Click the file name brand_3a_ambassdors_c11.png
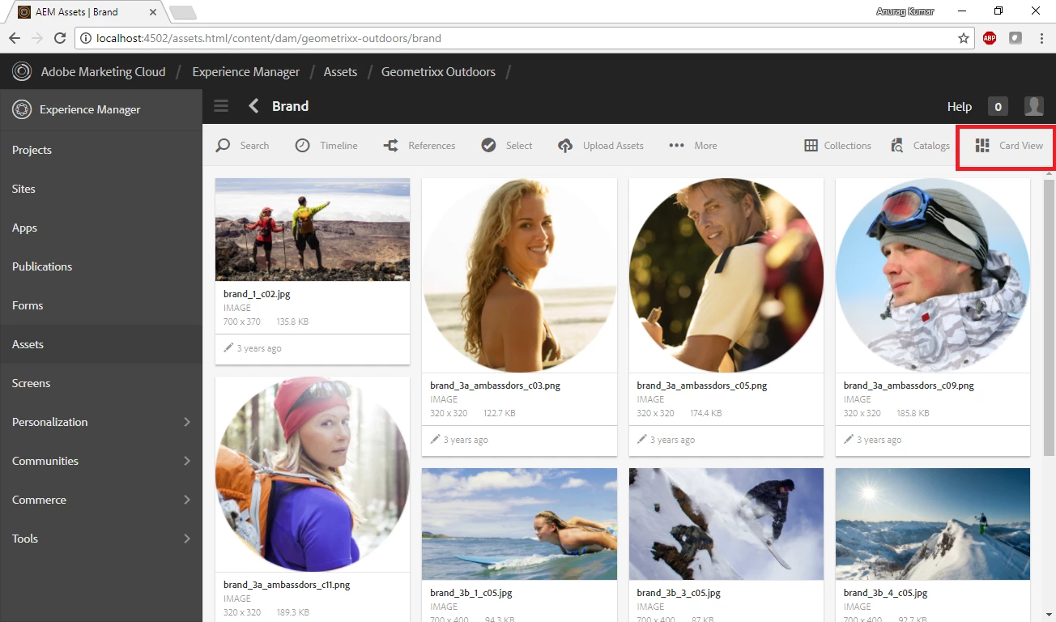This screenshot has width=1056, height=622. click(x=288, y=584)
